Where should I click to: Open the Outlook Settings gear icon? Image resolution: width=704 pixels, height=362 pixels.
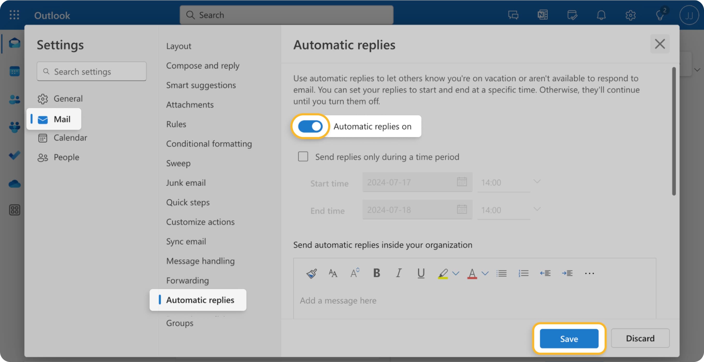[631, 15]
